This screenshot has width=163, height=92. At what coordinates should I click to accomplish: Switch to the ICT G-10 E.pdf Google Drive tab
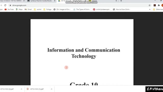tap(72, 1)
